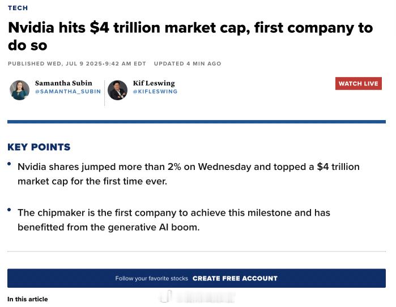Click the second key point about the chipmaker
This screenshot has width=396, height=307.
(x=174, y=220)
